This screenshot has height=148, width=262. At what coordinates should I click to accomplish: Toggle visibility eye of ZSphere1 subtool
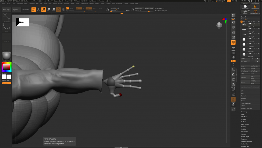click(259, 24)
